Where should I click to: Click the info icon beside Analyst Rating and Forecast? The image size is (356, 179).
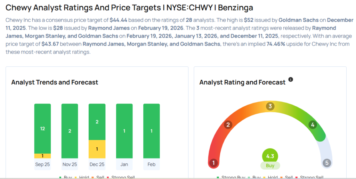(291, 80)
